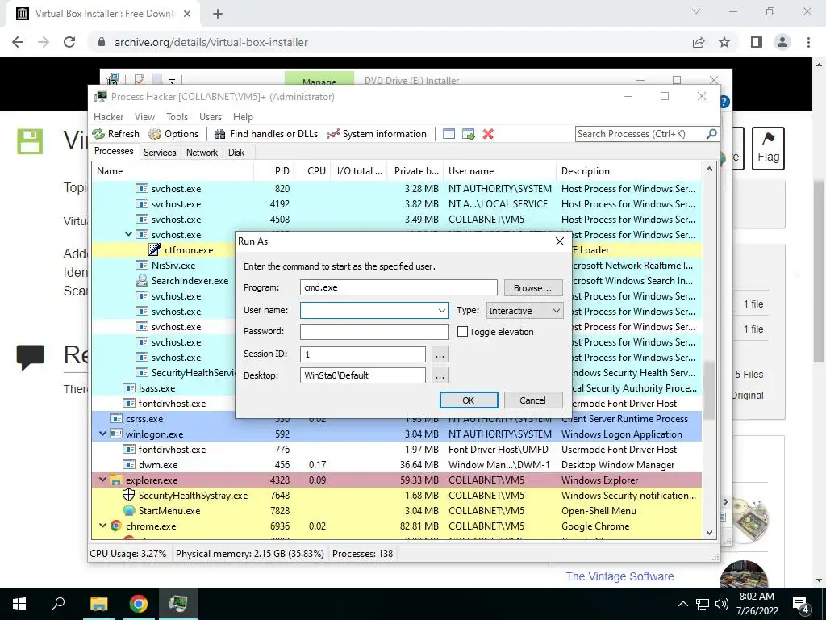Select StartMenu.exe shell icon row
The image size is (826, 620).
tap(128, 510)
